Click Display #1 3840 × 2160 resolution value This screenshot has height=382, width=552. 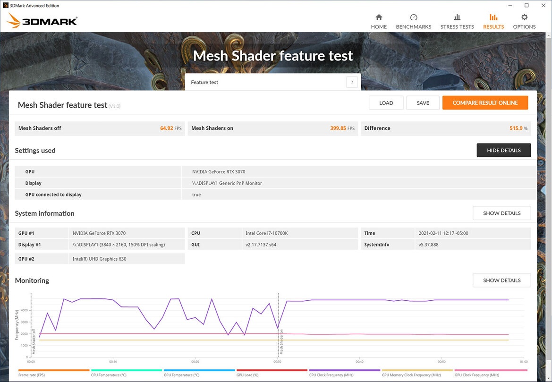(119, 245)
